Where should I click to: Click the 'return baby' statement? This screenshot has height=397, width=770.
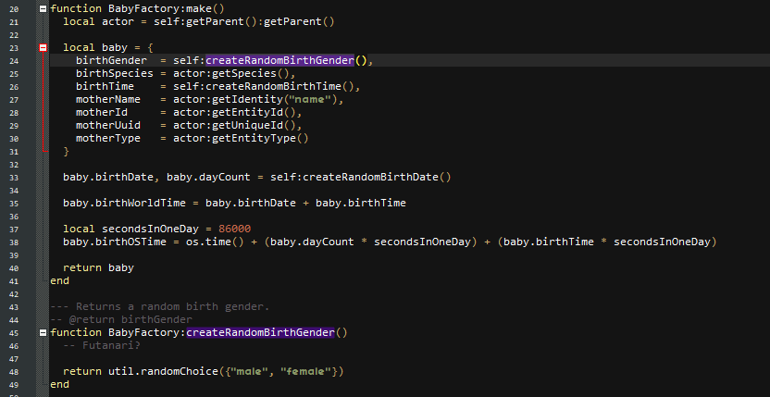[98, 267]
